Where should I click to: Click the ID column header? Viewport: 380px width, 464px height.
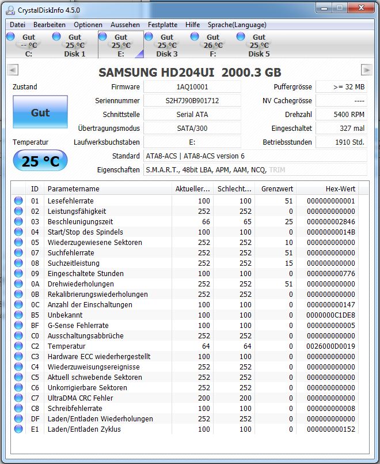coord(35,189)
